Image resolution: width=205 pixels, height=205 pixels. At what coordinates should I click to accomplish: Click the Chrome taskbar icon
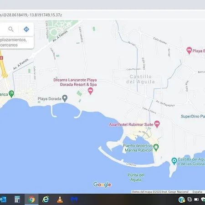tap(31, 199)
